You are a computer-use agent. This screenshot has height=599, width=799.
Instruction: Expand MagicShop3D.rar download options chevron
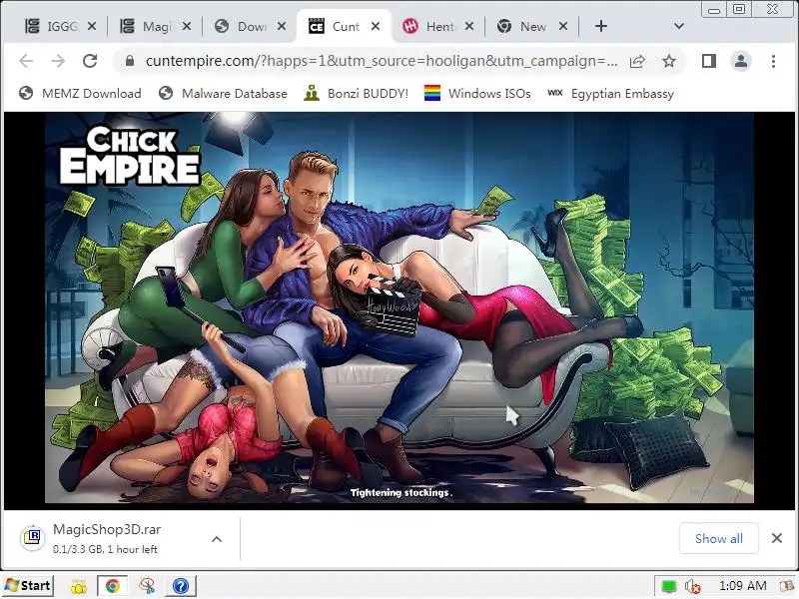(217, 539)
